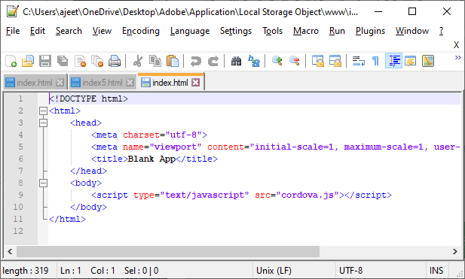Open the View menu

pos(102,31)
